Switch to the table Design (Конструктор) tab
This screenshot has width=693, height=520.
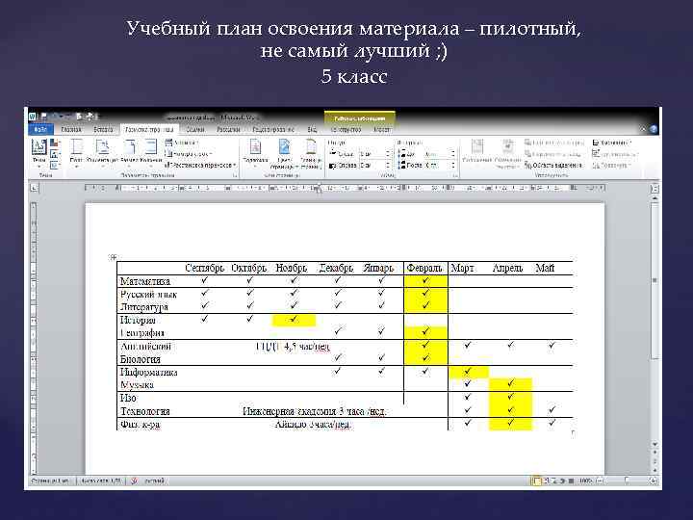(x=346, y=129)
